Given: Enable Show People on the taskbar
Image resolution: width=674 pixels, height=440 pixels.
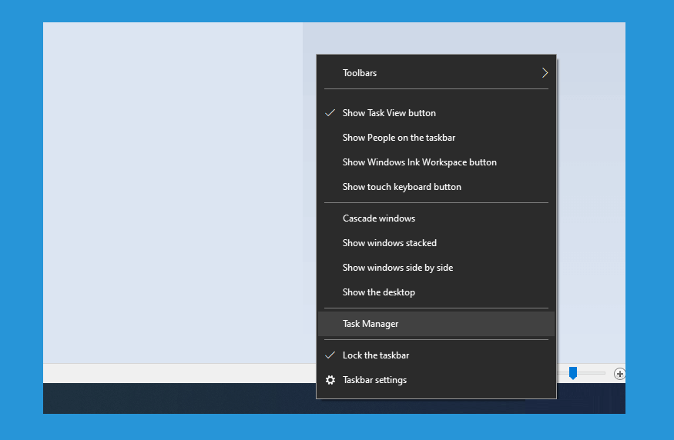Looking at the screenshot, I should (436, 138).
